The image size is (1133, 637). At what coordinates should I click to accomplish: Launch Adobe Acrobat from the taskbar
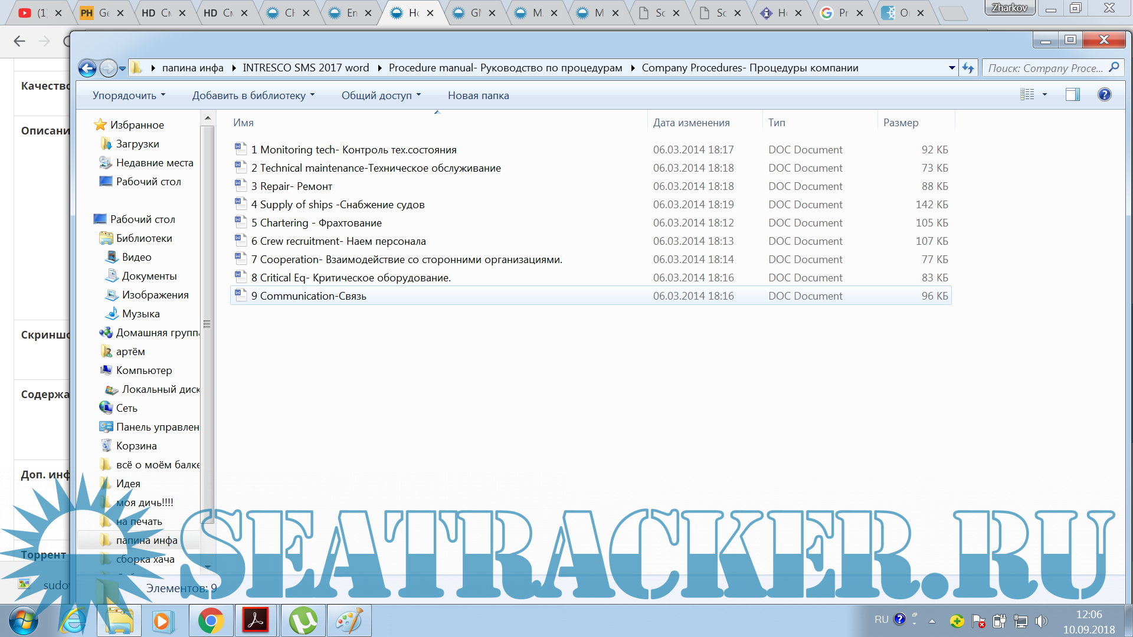click(256, 621)
